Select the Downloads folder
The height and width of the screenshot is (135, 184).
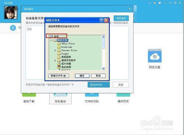[x=67, y=47]
